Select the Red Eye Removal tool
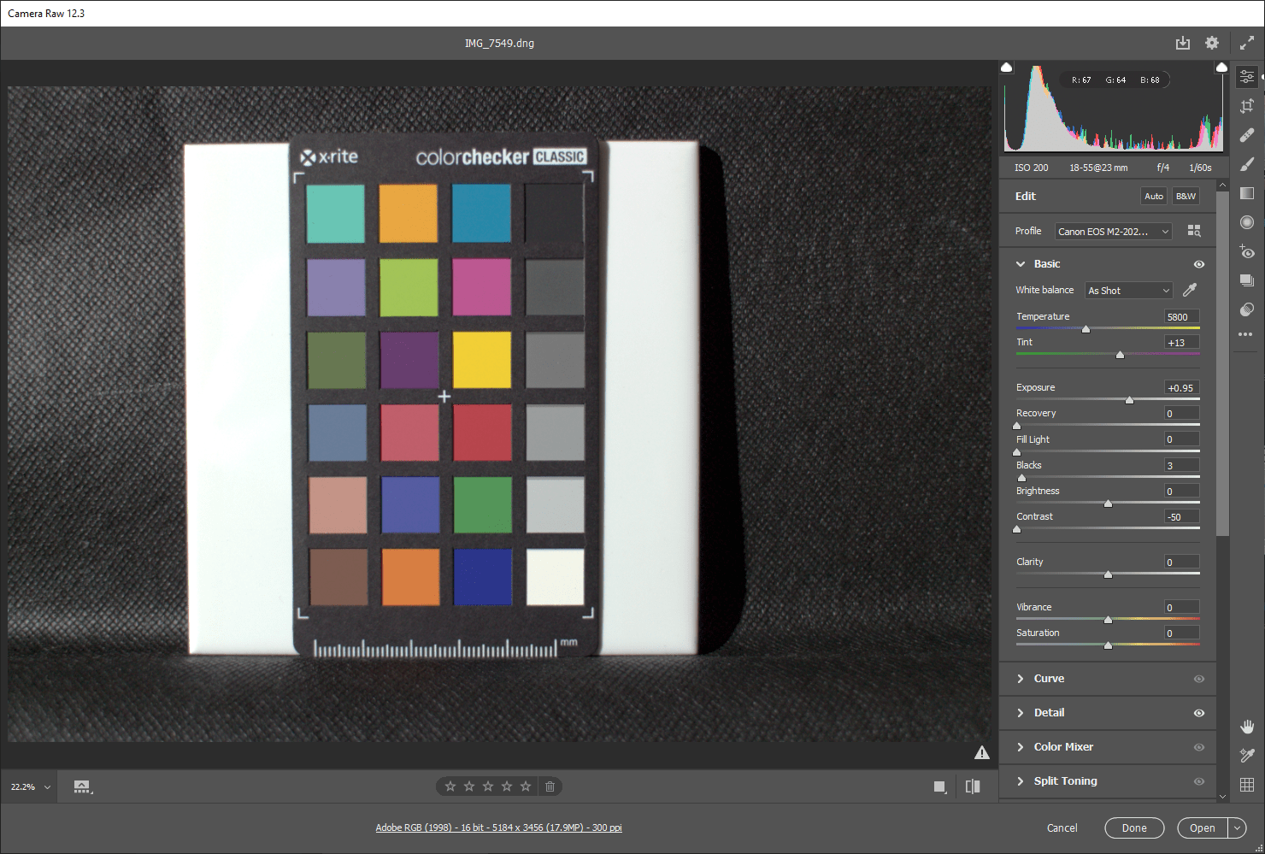Screen dimensions: 1265x854 pyautogui.click(x=1246, y=252)
